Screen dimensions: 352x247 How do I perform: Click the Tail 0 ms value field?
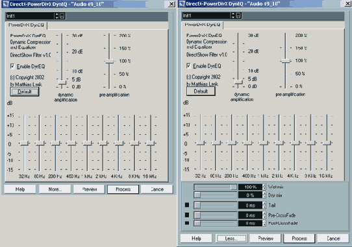pyautogui.click(x=250, y=205)
